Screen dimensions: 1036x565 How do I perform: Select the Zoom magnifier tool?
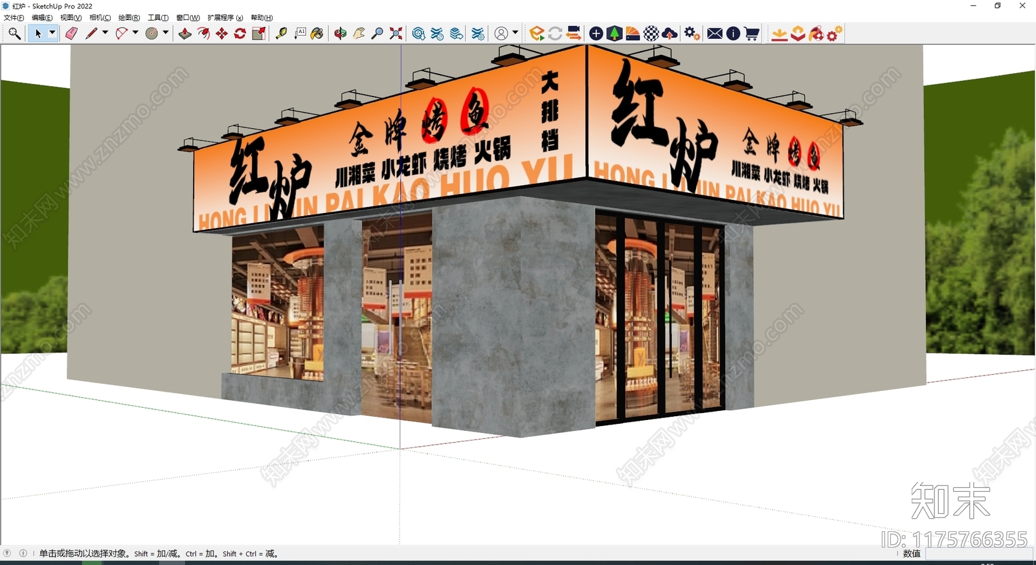click(x=377, y=34)
